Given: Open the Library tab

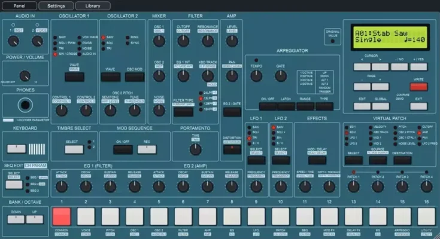Looking at the screenshot, I should pyautogui.click(x=93, y=5).
